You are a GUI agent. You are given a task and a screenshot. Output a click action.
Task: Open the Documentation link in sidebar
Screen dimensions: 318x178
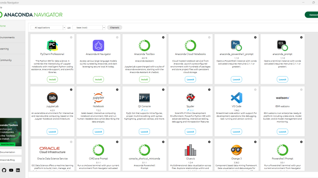(x=11, y=152)
